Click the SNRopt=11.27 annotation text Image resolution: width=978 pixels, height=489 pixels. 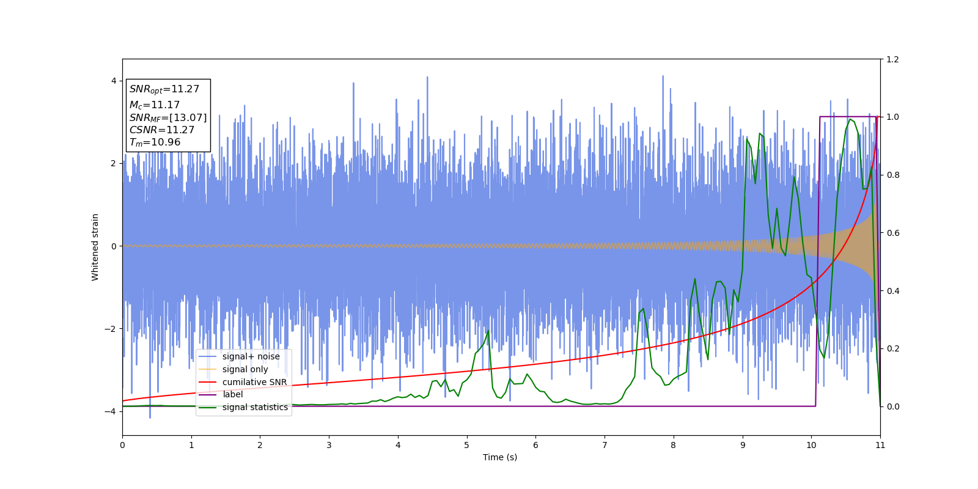(164, 89)
